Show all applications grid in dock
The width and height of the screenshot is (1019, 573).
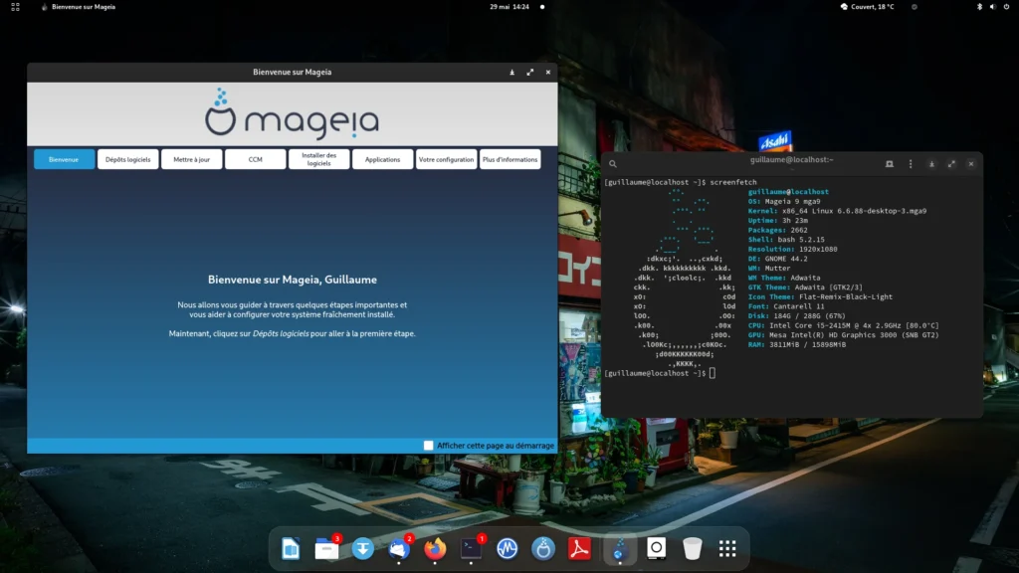727,549
